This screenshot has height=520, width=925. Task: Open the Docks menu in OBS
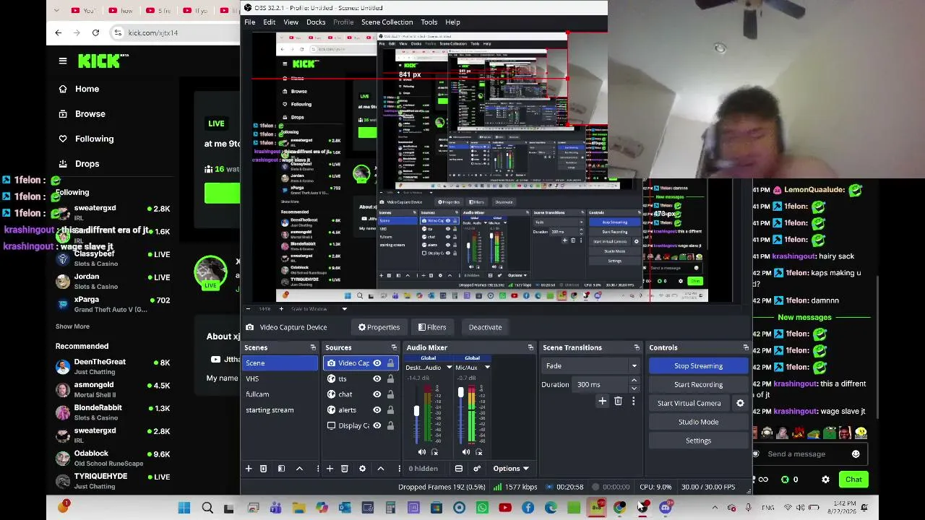pos(316,22)
